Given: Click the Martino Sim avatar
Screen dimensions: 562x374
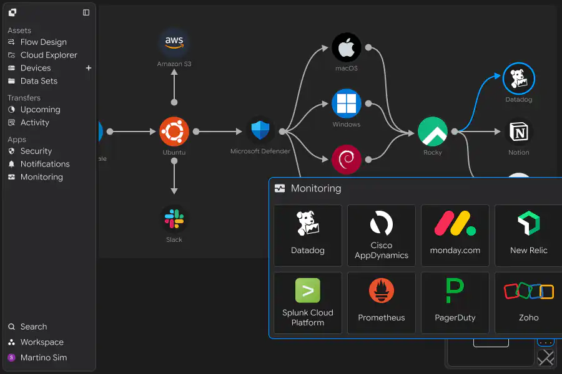Looking at the screenshot, I should (11, 358).
